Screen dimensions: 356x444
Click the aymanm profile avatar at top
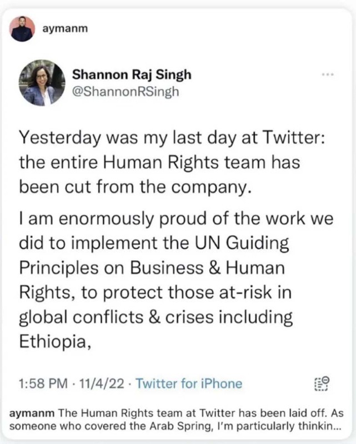(22, 31)
